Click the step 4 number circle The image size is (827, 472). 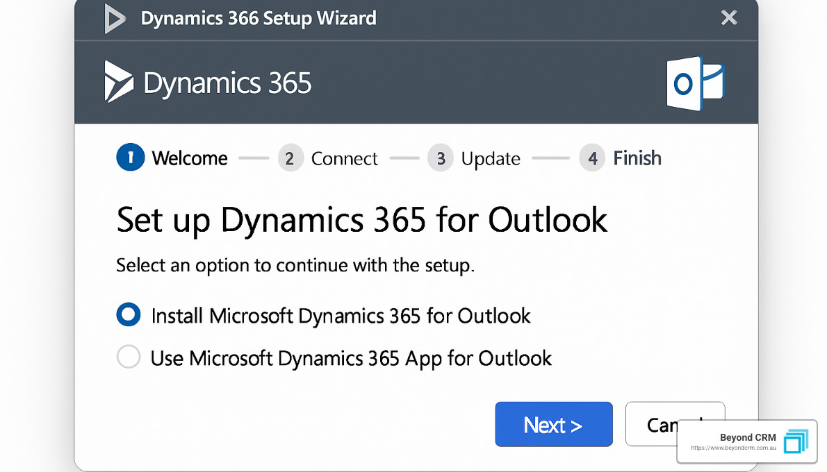pos(592,159)
